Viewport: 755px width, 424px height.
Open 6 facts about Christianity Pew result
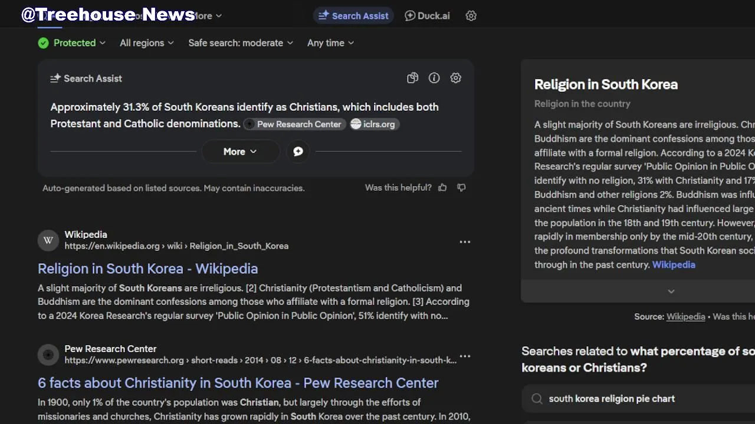(238, 383)
